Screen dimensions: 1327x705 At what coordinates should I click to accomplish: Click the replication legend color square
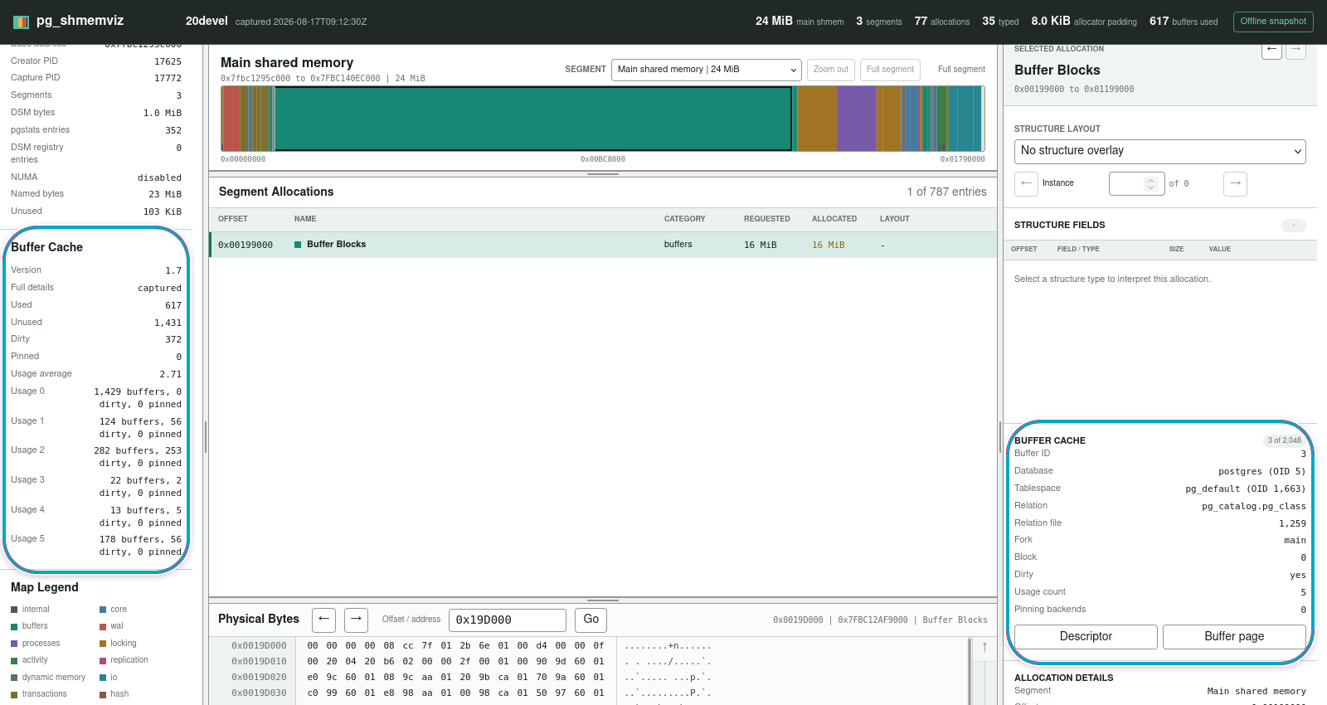(x=103, y=660)
